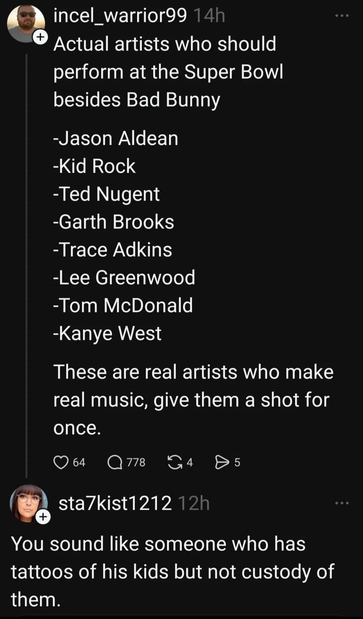The width and height of the screenshot is (363, 619).
Task: Open the reply text about tattoos and custody
Action: pyautogui.click(x=172, y=571)
